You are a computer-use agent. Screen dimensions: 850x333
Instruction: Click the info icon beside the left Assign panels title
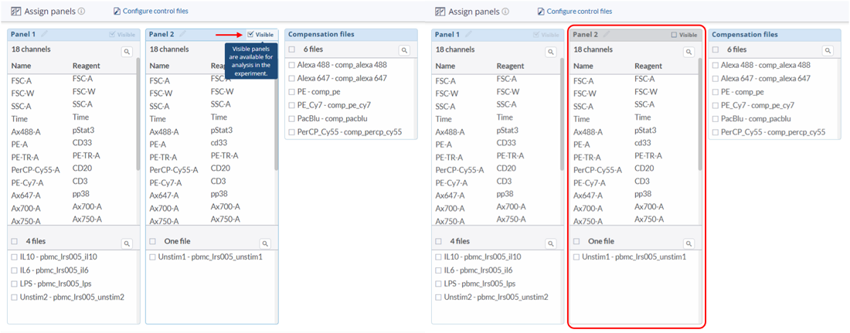click(x=82, y=12)
